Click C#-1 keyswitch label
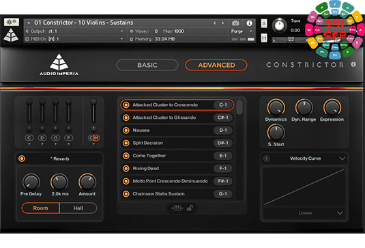365x248 pixels. (x=223, y=118)
